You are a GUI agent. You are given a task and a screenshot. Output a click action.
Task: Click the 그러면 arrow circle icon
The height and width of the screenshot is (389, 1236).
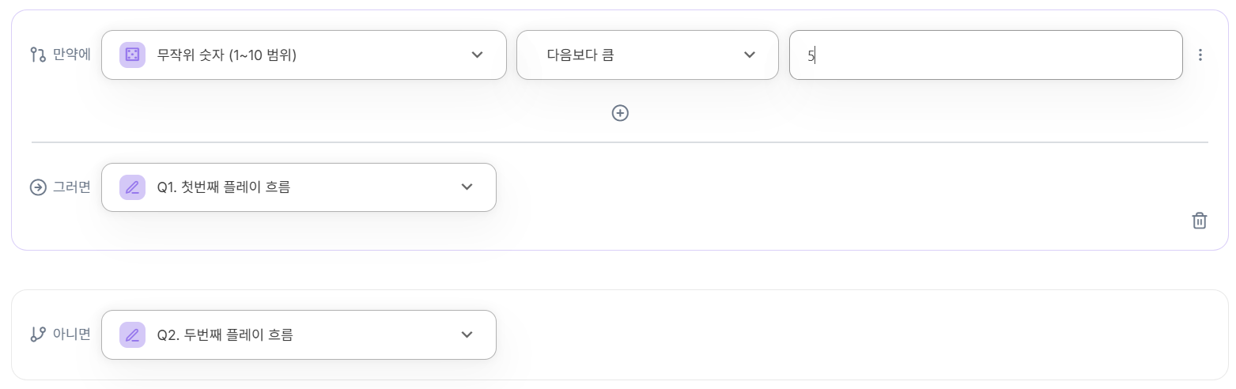(x=38, y=187)
